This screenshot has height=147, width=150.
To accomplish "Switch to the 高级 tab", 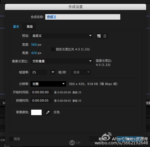I will tap(30, 27).
